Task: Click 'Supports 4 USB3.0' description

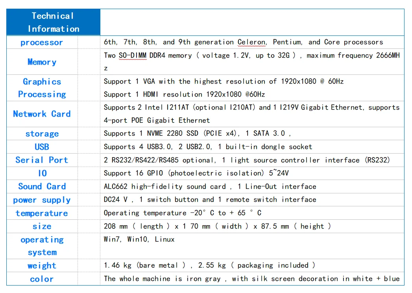Action: (208, 146)
